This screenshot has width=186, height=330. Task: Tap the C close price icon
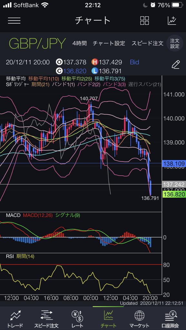(x=59, y=71)
